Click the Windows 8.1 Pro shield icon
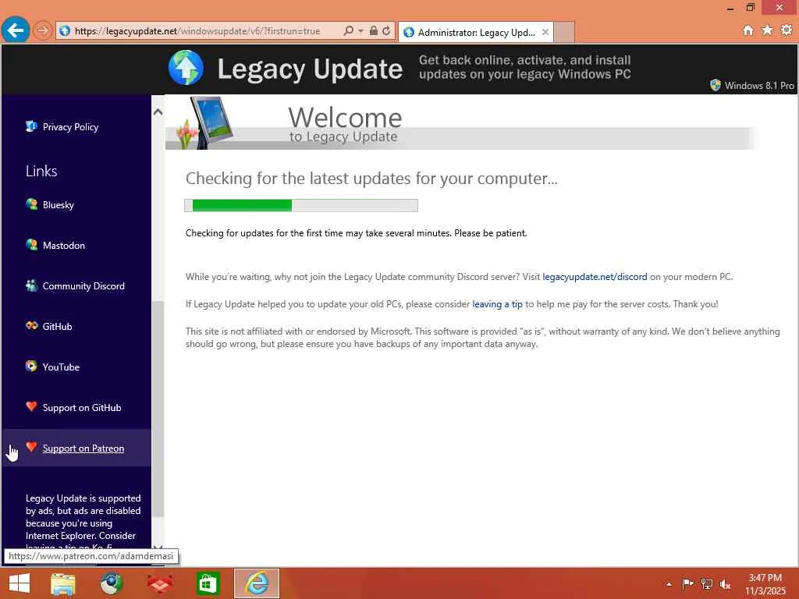The image size is (799, 599). [x=716, y=85]
